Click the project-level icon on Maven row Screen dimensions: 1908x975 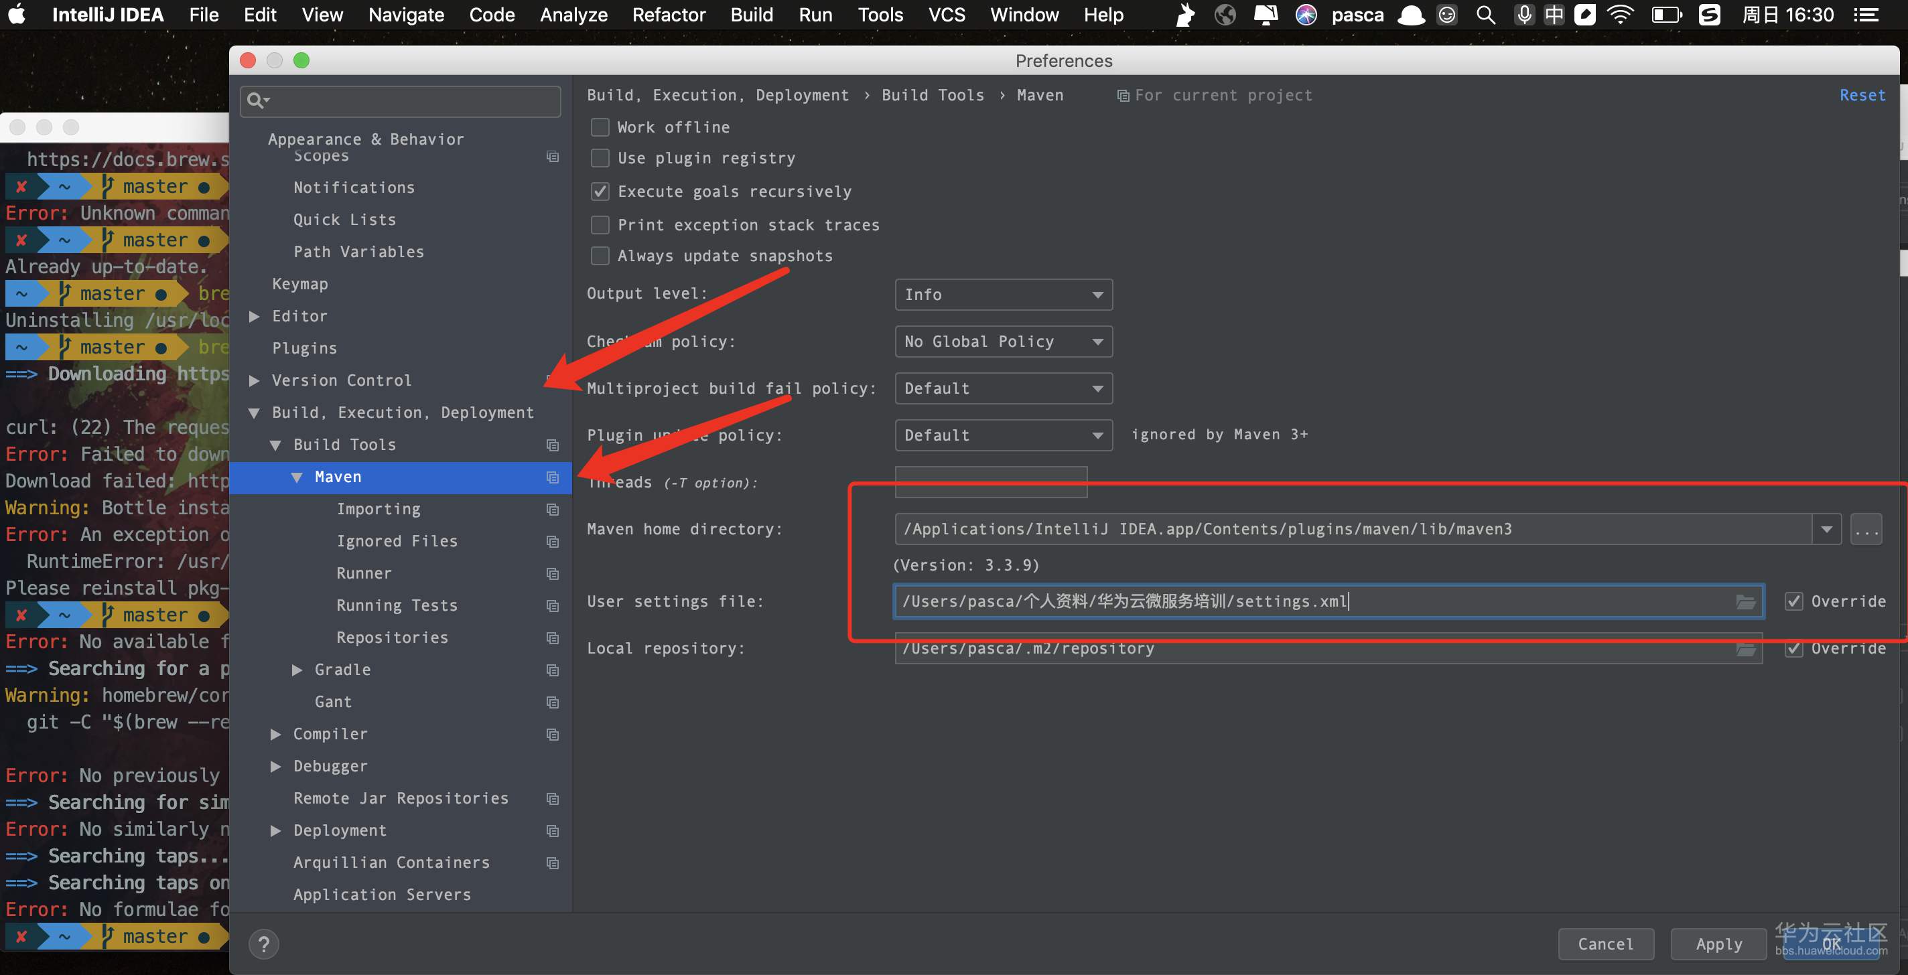click(553, 477)
